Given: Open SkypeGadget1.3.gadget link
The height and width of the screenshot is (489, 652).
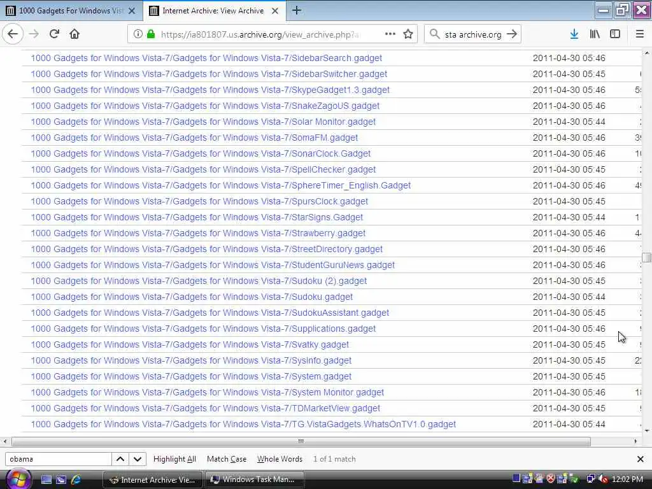Looking at the screenshot, I should point(210,90).
